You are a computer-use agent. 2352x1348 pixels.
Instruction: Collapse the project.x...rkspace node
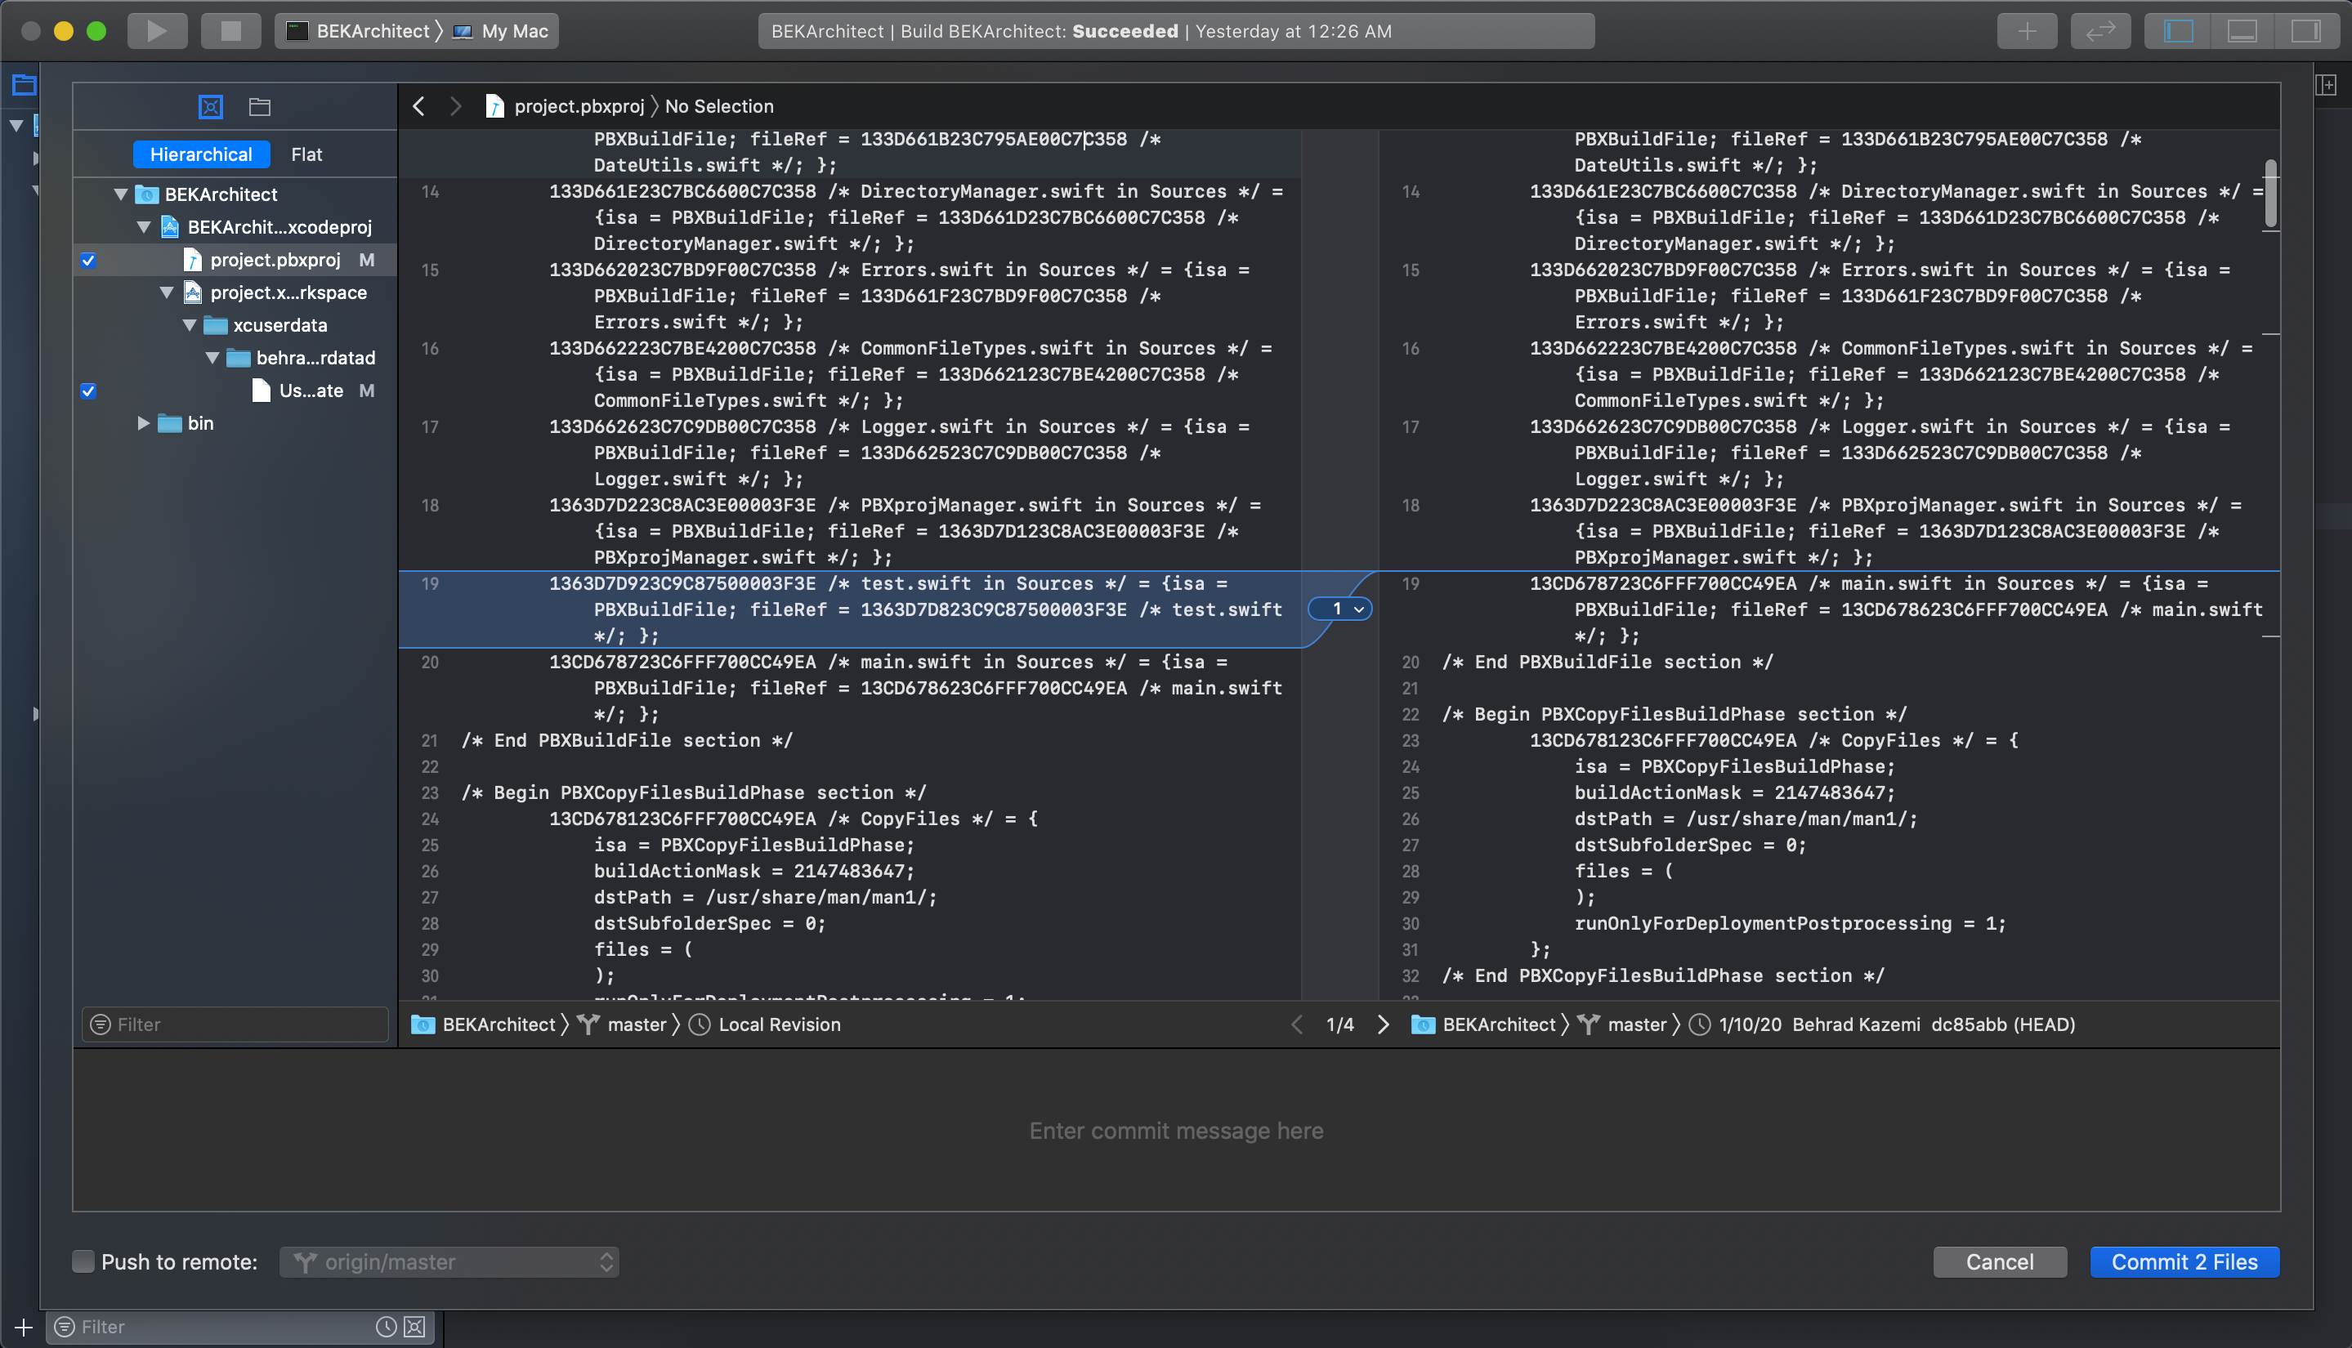tap(167, 292)
